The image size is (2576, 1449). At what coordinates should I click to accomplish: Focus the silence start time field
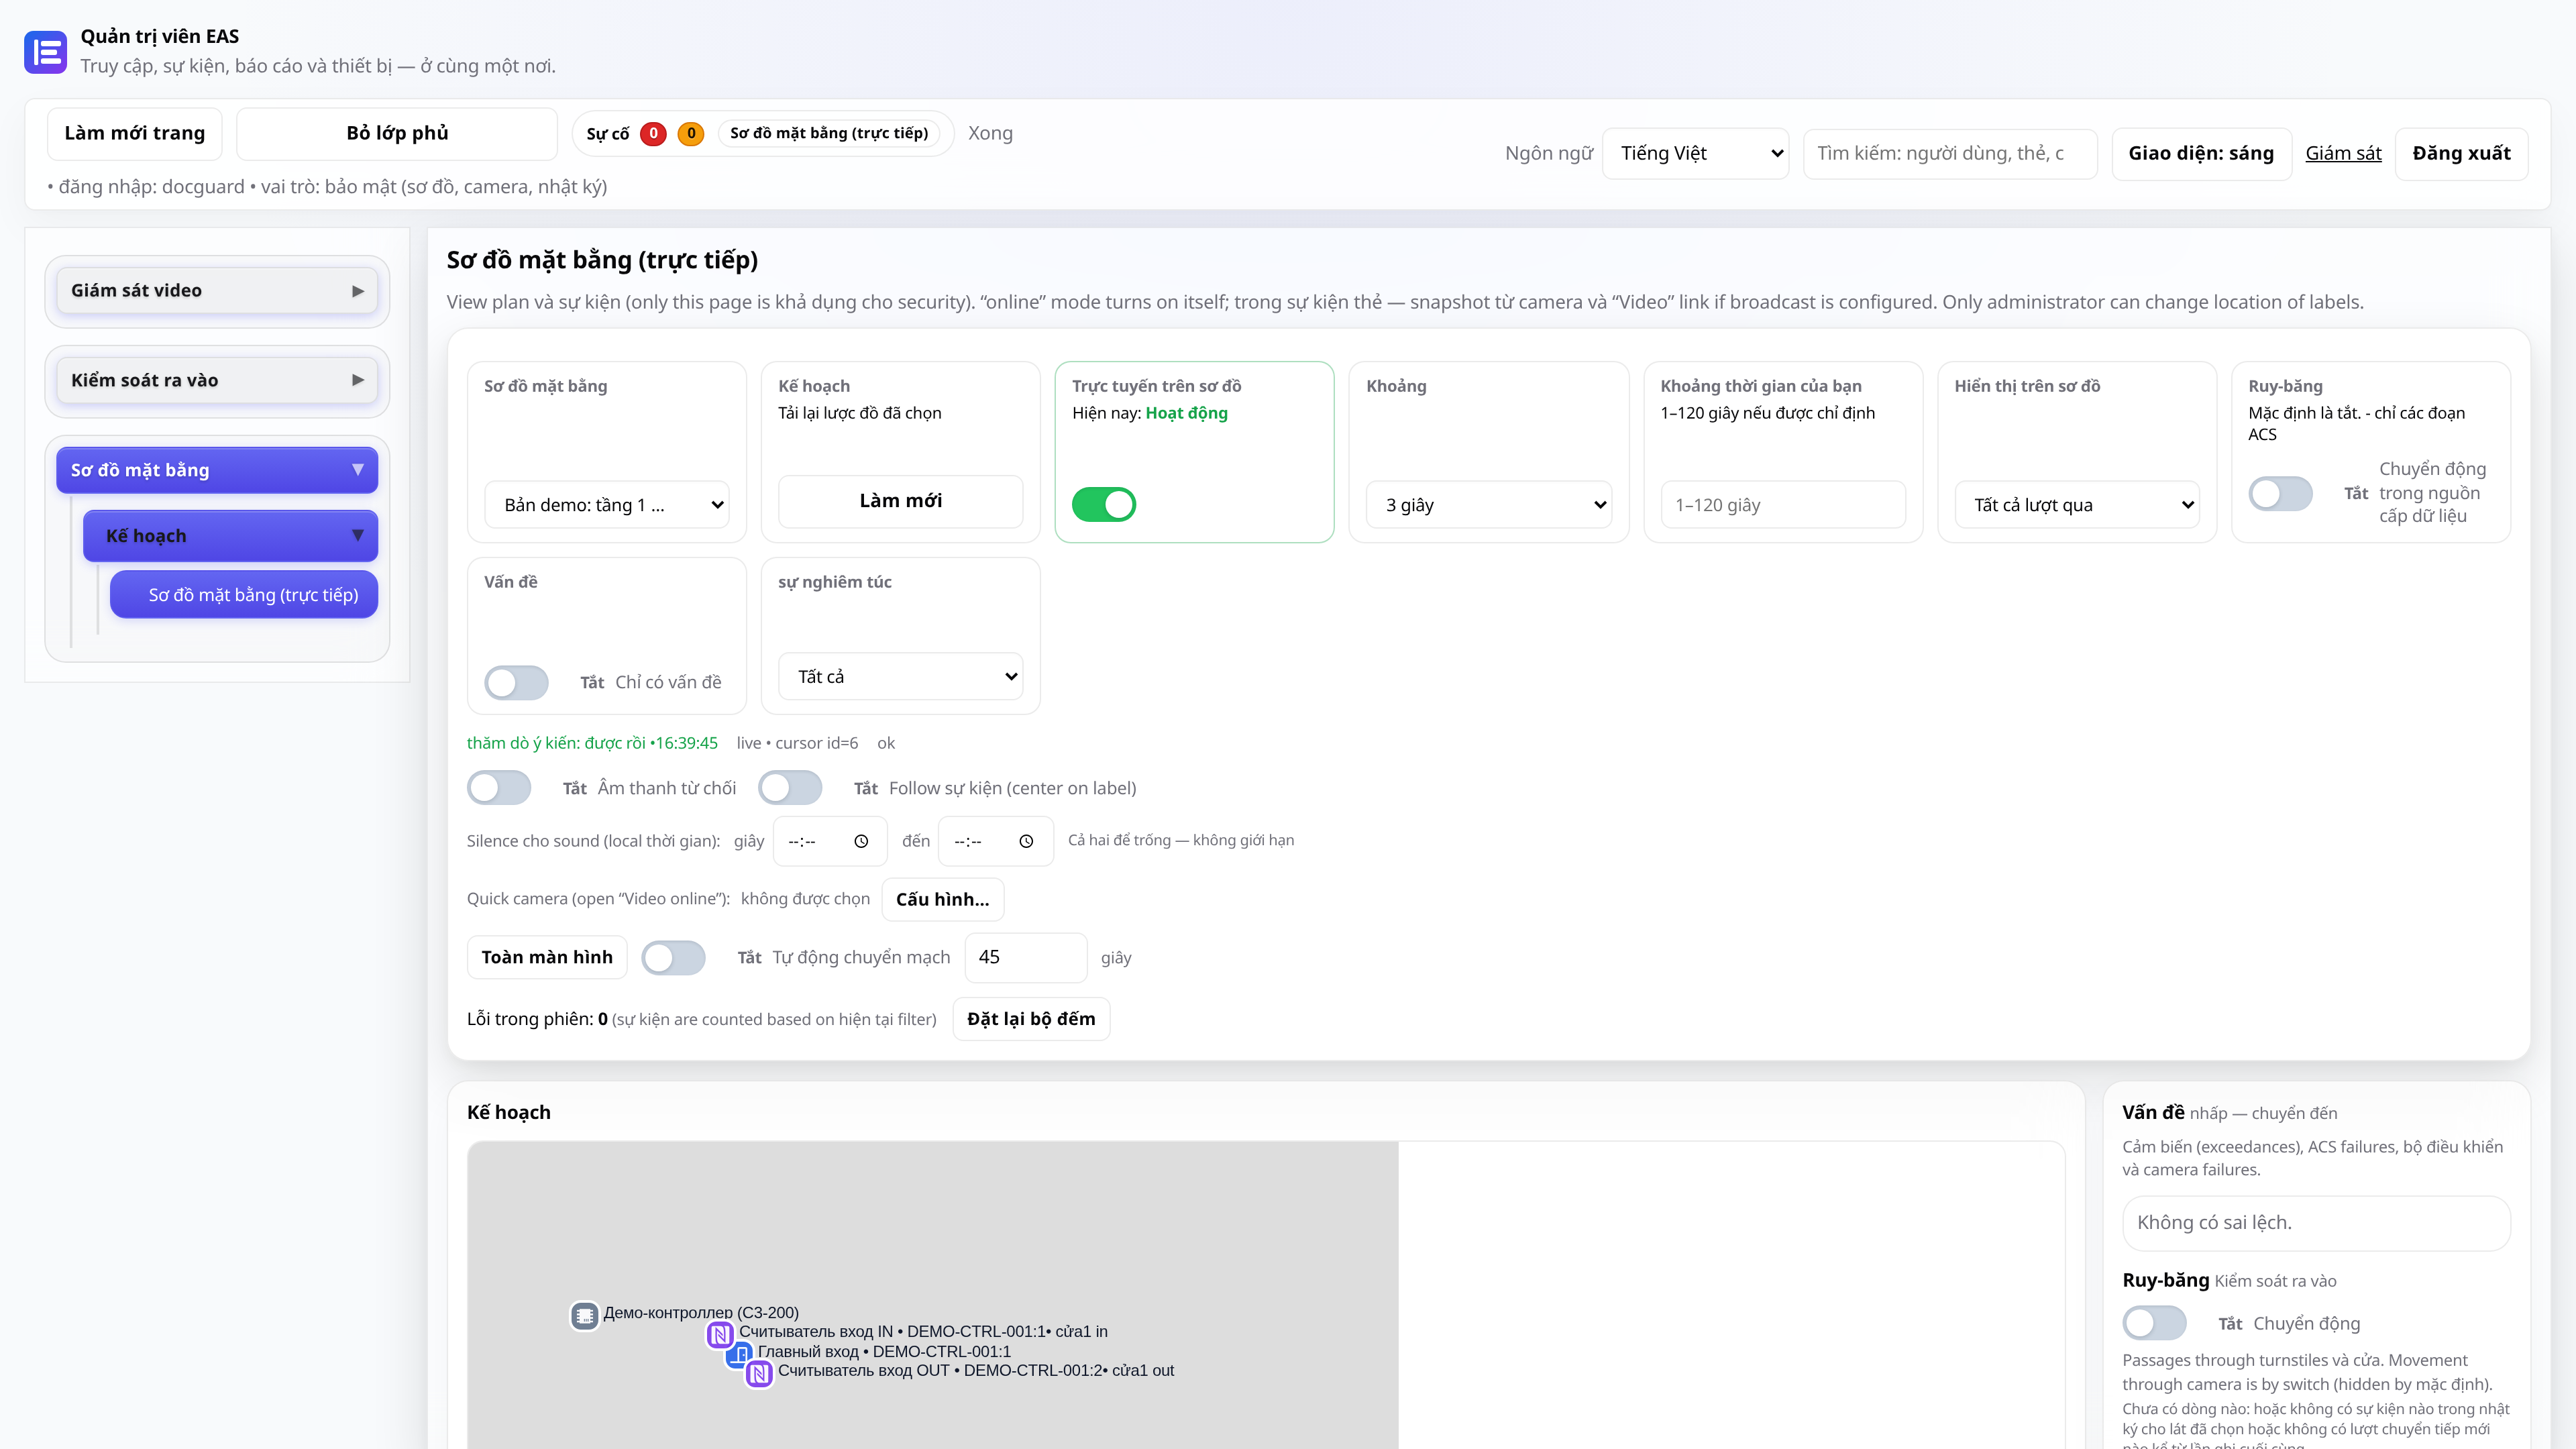(831, 841)
